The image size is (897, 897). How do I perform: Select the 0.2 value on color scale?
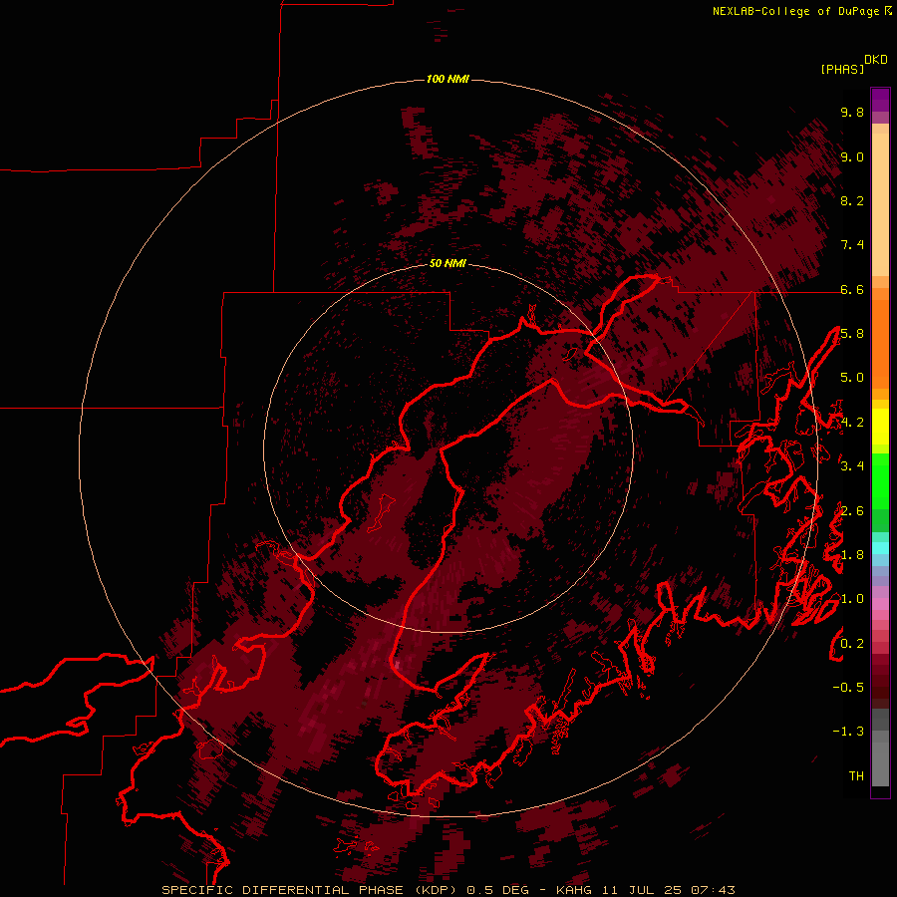point(852,644)
